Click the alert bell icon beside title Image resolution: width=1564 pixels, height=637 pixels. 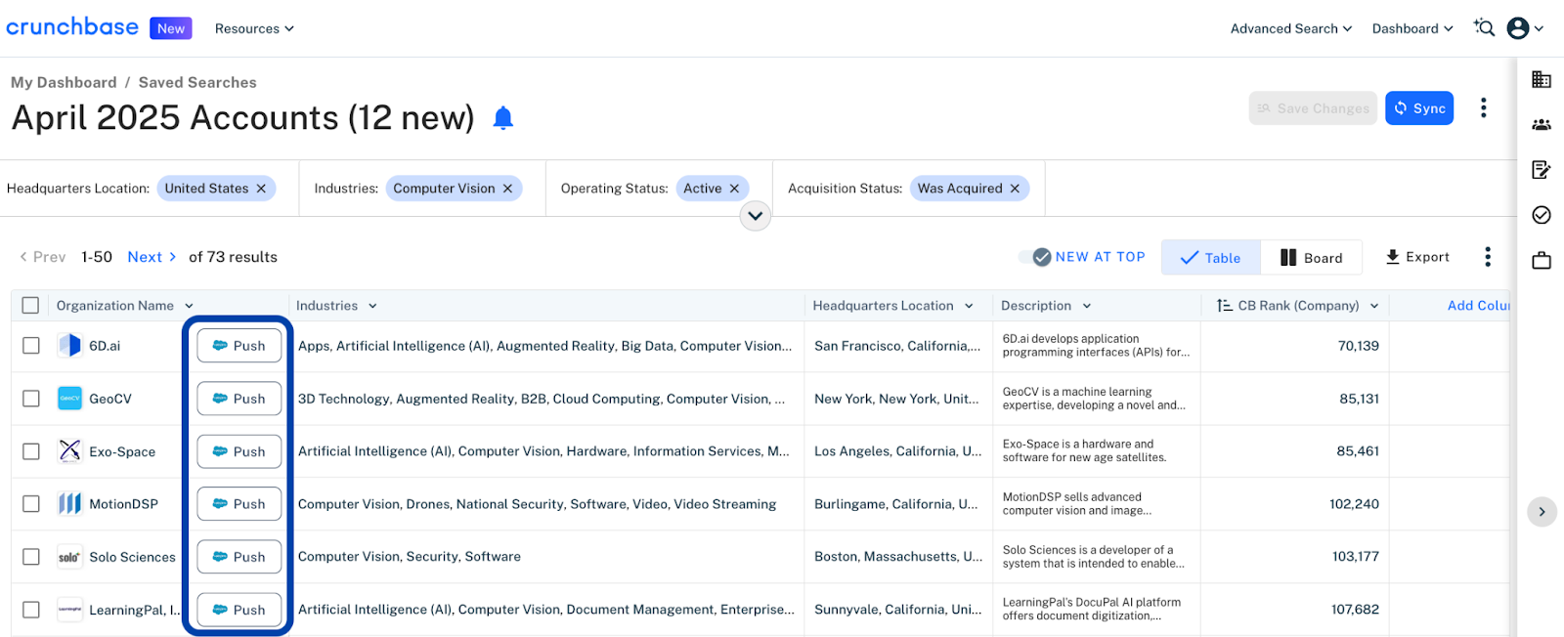[x=502, y=118]
